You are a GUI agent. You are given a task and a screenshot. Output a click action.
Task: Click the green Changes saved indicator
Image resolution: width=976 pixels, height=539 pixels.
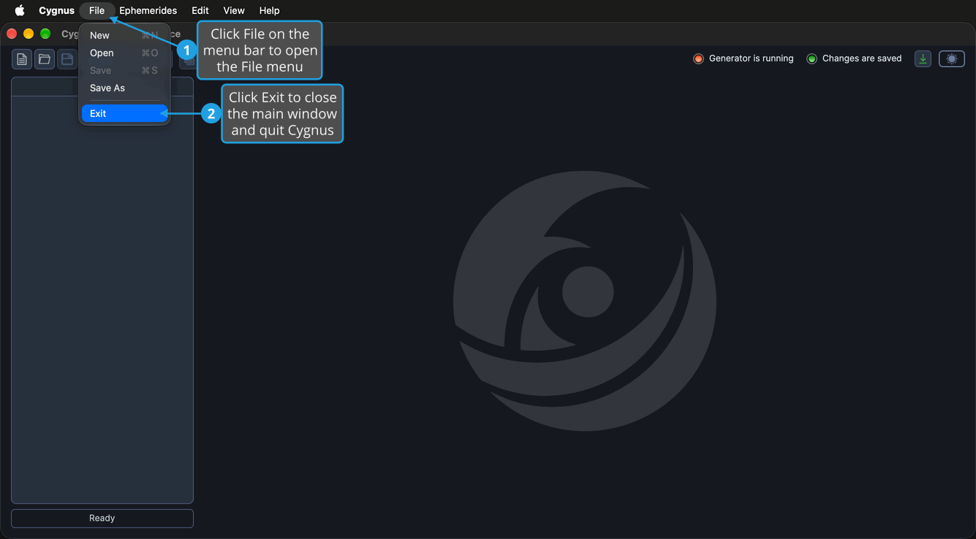(x=812, y=58)
